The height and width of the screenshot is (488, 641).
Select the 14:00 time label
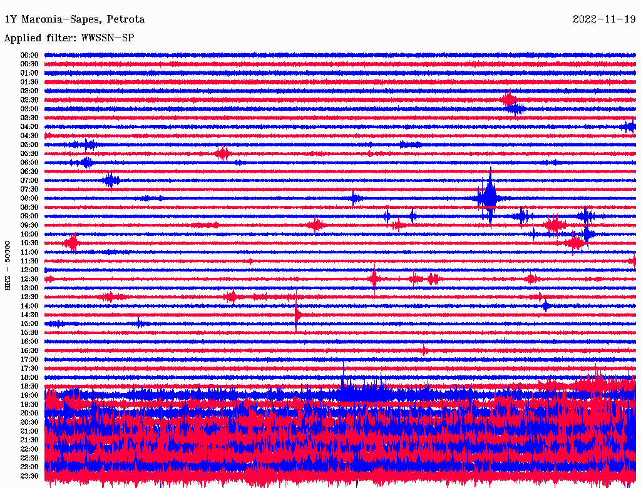click(29, 306)
